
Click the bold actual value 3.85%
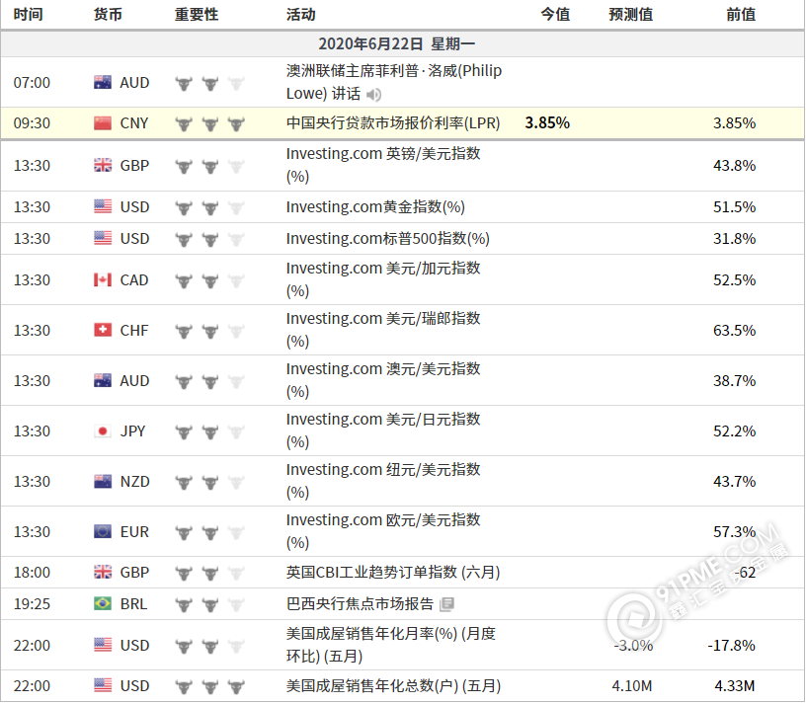(547, 123)
